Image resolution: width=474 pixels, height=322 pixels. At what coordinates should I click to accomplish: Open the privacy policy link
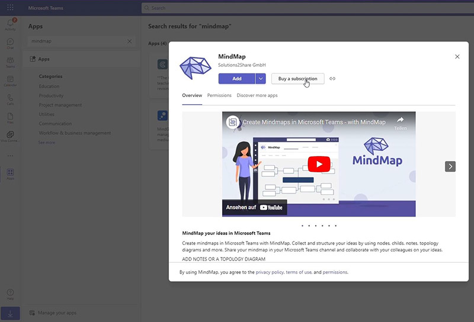point(270,272)
